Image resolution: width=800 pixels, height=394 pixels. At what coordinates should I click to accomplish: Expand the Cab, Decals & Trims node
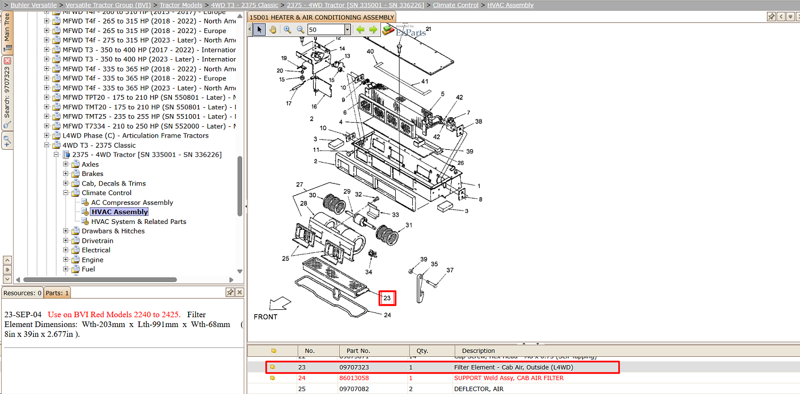pyautogui.click(x=66, y=183)
